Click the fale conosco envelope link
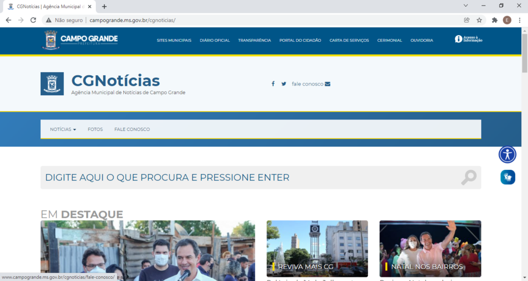 coord(311,84)
